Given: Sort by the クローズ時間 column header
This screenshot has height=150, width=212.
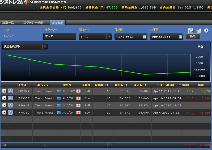Looking at the screenshot, I should [x=165, y=85].
